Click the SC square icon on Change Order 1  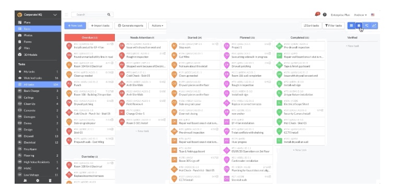[122, 112]
